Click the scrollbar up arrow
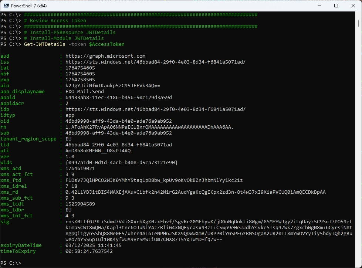 (x=359, y=15)
